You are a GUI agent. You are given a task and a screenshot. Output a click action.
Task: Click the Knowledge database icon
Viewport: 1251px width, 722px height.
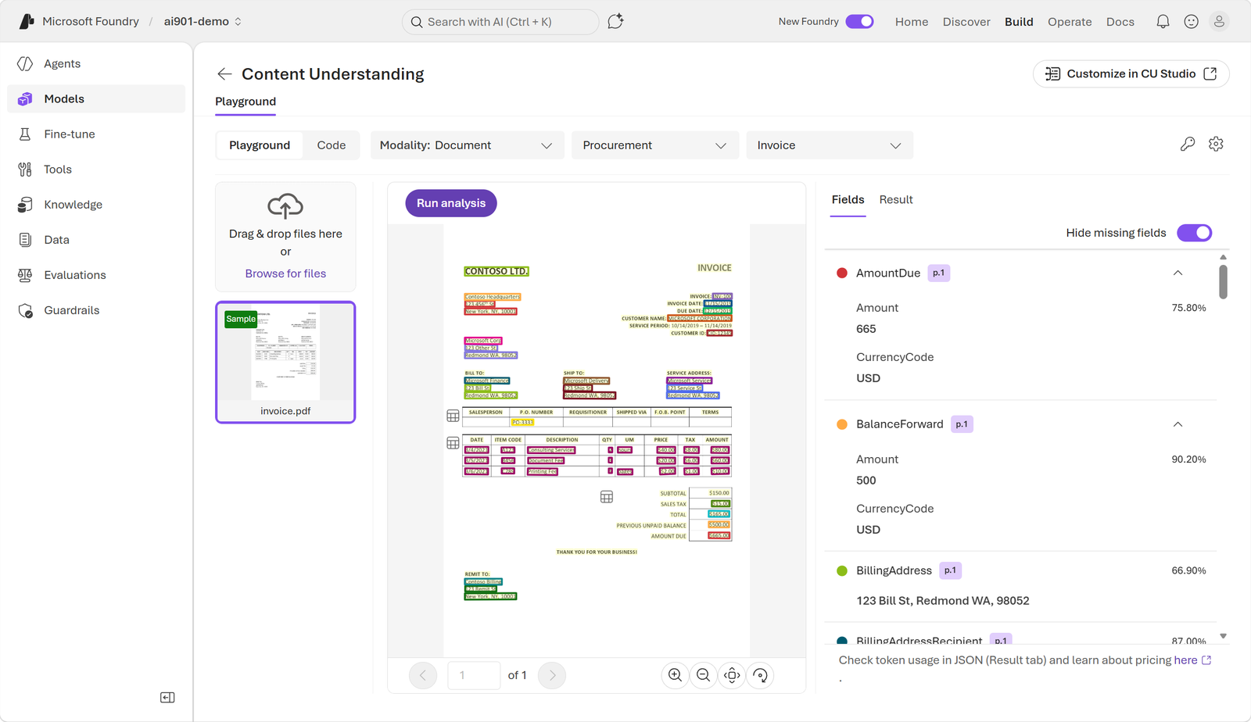click(x=25, y=205)
